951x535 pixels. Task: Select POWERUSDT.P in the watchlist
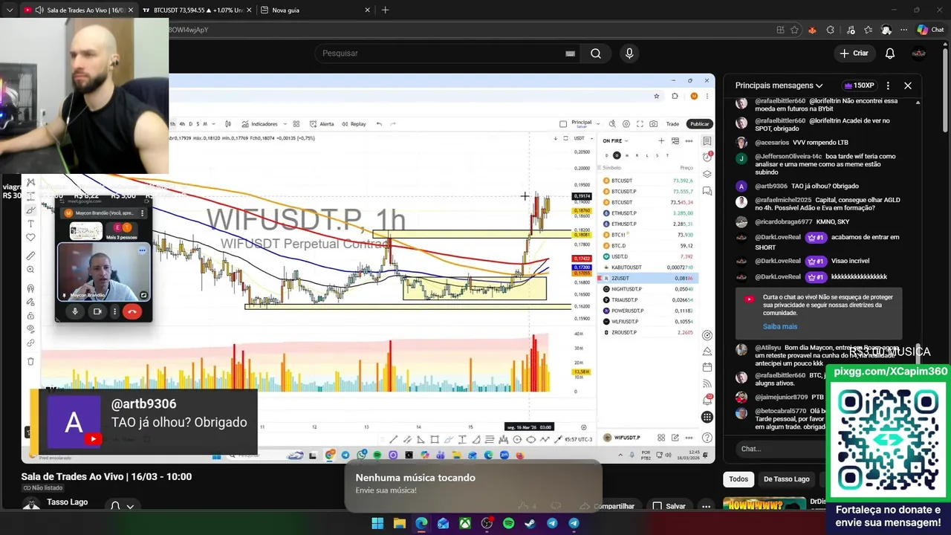click(648, 311)
